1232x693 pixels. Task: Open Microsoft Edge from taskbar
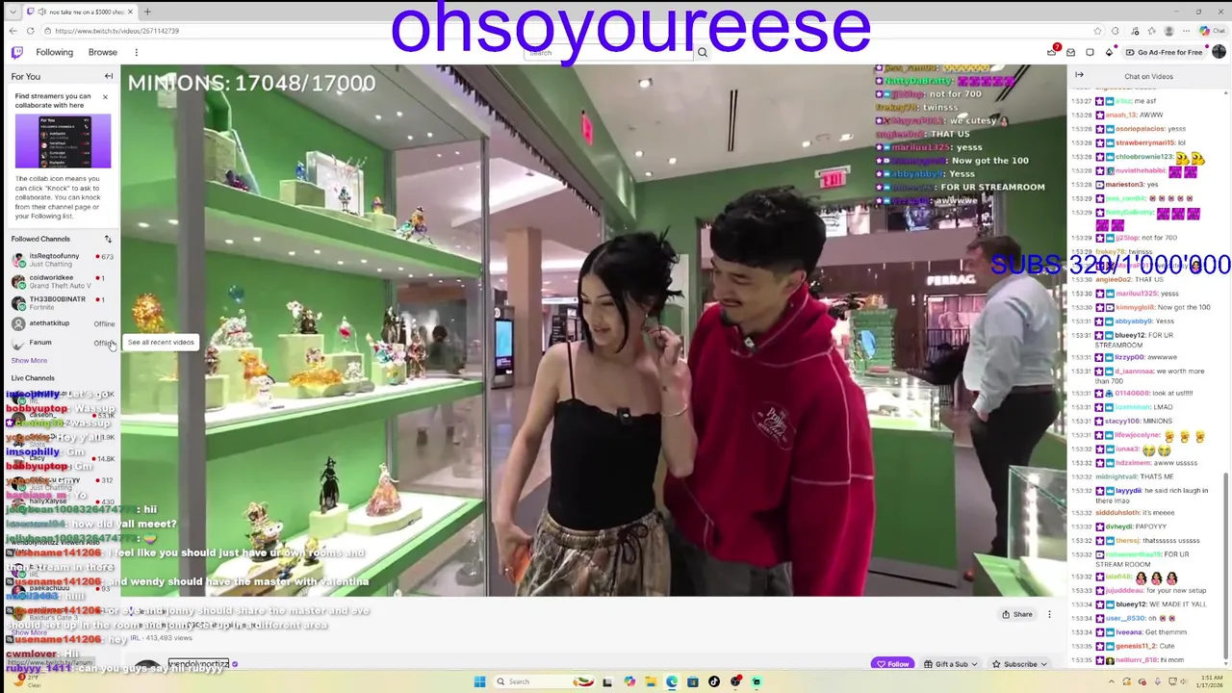(x=671, y=681)
